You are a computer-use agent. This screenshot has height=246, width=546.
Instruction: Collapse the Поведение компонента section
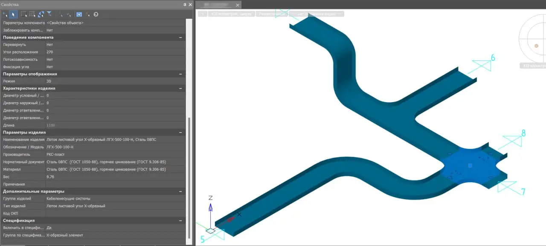point(180,37)
